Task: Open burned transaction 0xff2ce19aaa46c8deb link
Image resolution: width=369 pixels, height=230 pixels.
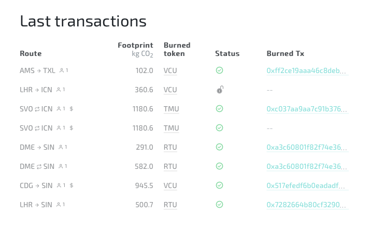Action: coord(306,70)
